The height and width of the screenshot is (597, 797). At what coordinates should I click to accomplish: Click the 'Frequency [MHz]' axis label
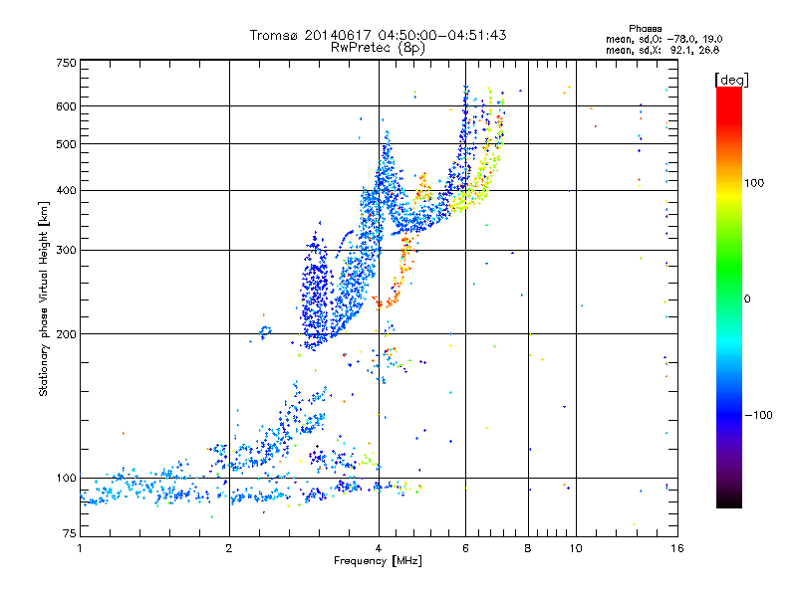pos(378,561)
